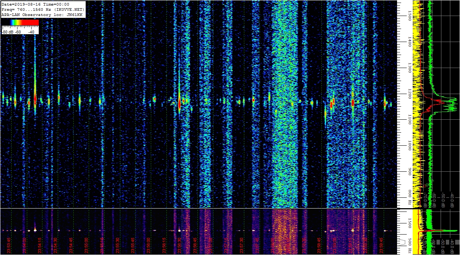Click the -70.0 dB label in upper spectrum graph
Image resolution: width=460 pixels, height=255 pixels.
coord(425,199)
